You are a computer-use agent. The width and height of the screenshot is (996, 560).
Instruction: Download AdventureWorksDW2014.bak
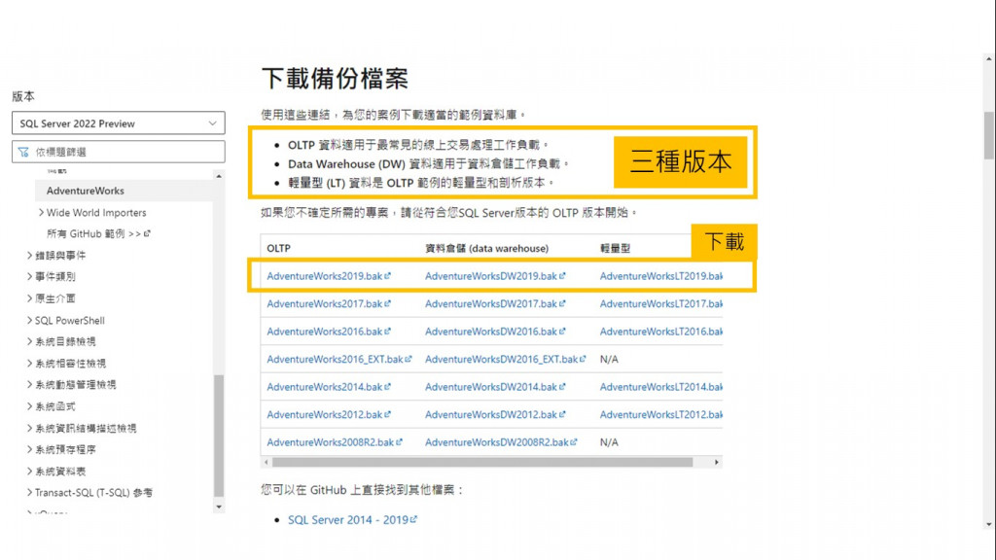[x=495, y=386]
